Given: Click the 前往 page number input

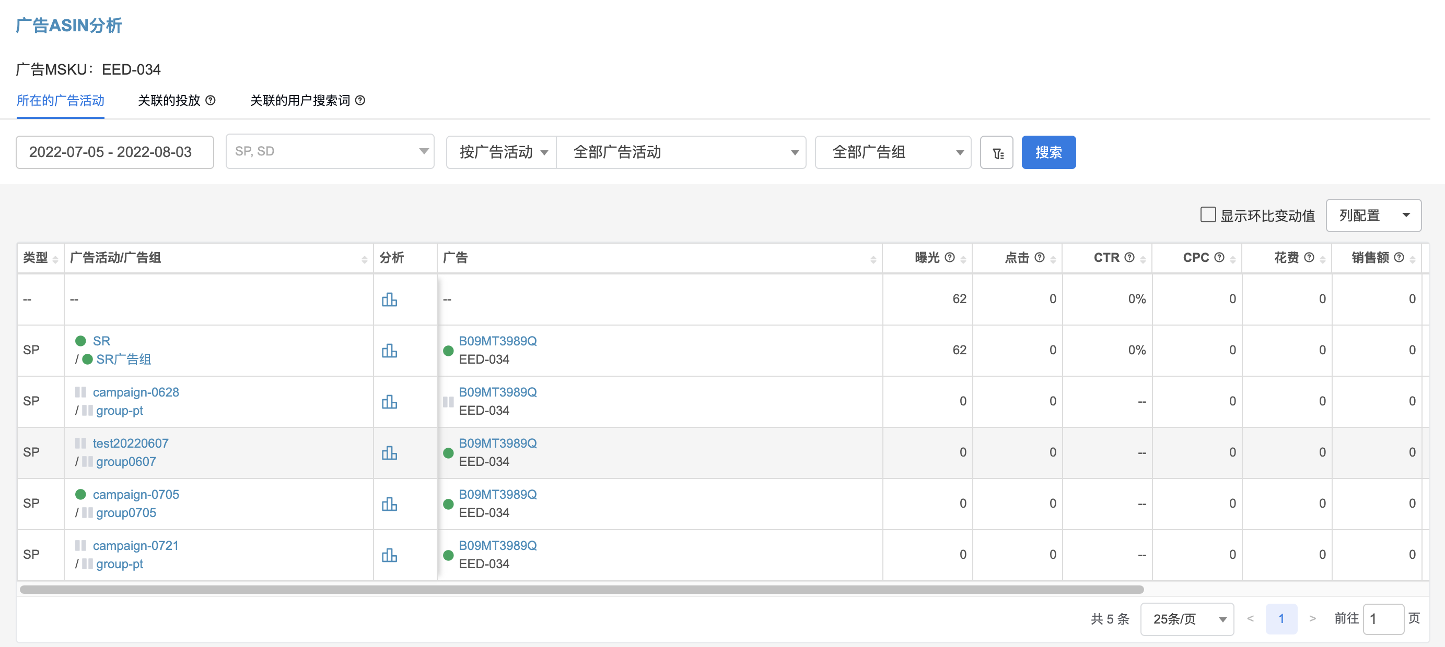Looking at the screenshot, I should (1383, 619).
